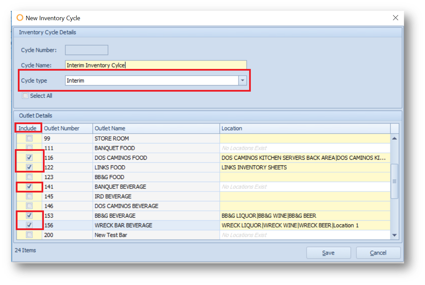Viewport: 425px width, 285px height.
Task: Click the Location column header
Action: coord(305,128)
